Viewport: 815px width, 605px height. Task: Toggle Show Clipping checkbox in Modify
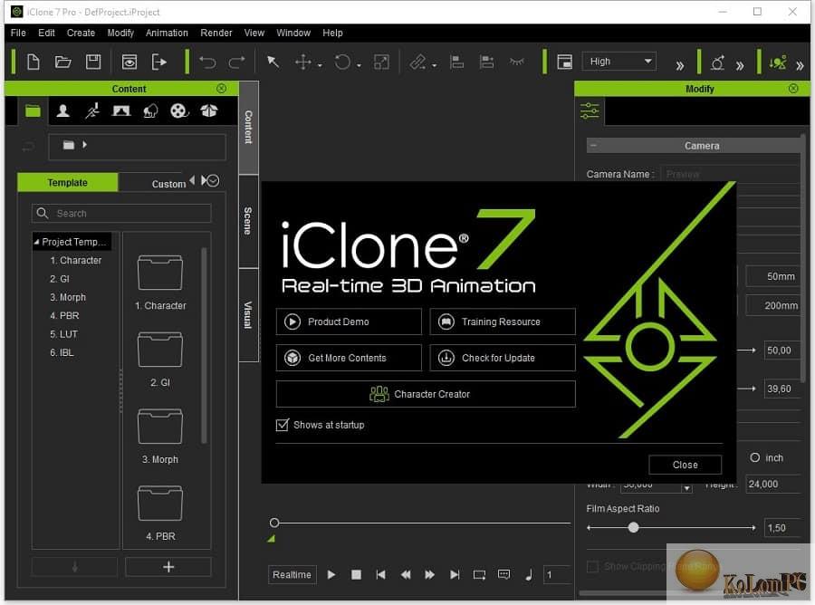click(592, 567)
